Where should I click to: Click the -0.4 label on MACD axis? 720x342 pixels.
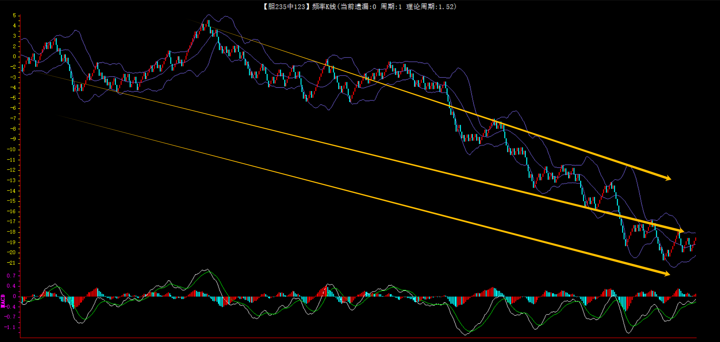click(x=10, y=307)
